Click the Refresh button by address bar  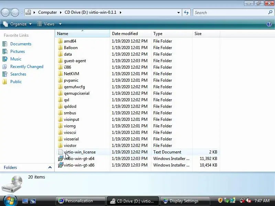186,13
